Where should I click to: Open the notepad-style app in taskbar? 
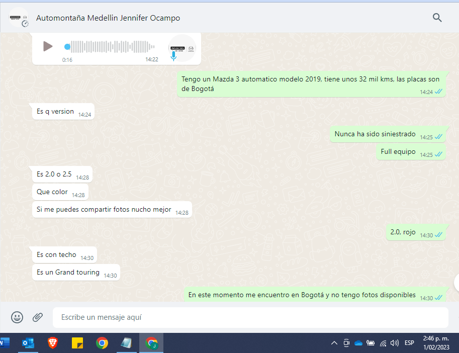coord(127,343)
